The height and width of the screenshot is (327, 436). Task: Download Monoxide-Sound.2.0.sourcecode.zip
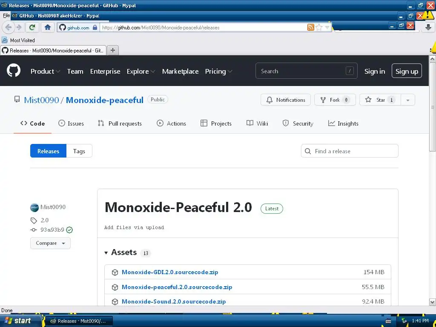click(x=174, y=301)
